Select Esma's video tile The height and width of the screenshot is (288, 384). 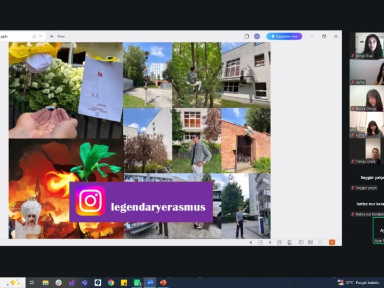[366, 125]
